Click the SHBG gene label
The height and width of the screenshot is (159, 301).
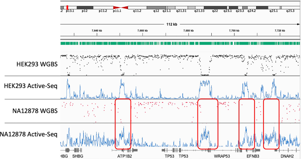pos(78,156)
